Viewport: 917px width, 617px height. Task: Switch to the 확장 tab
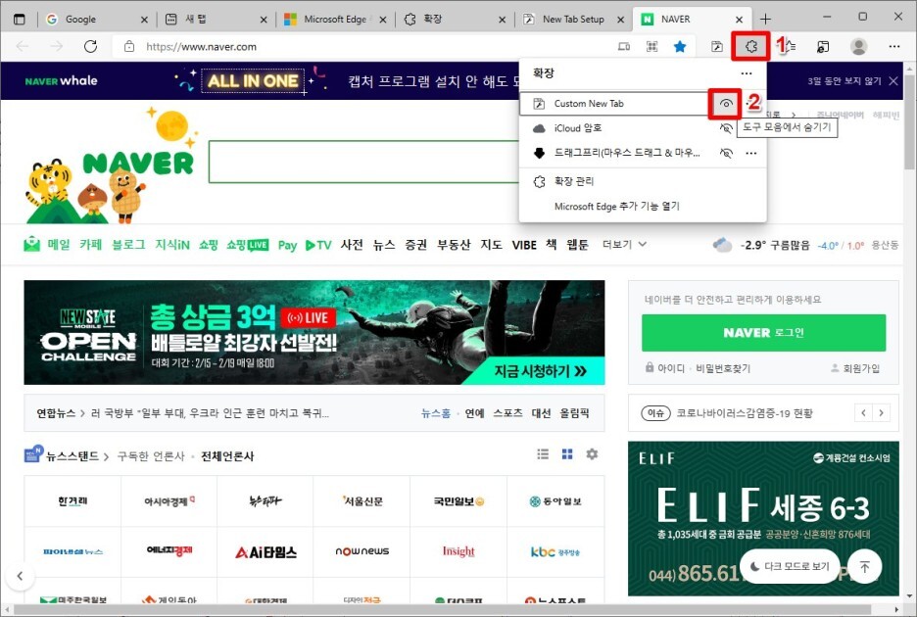tap(455, 20)
